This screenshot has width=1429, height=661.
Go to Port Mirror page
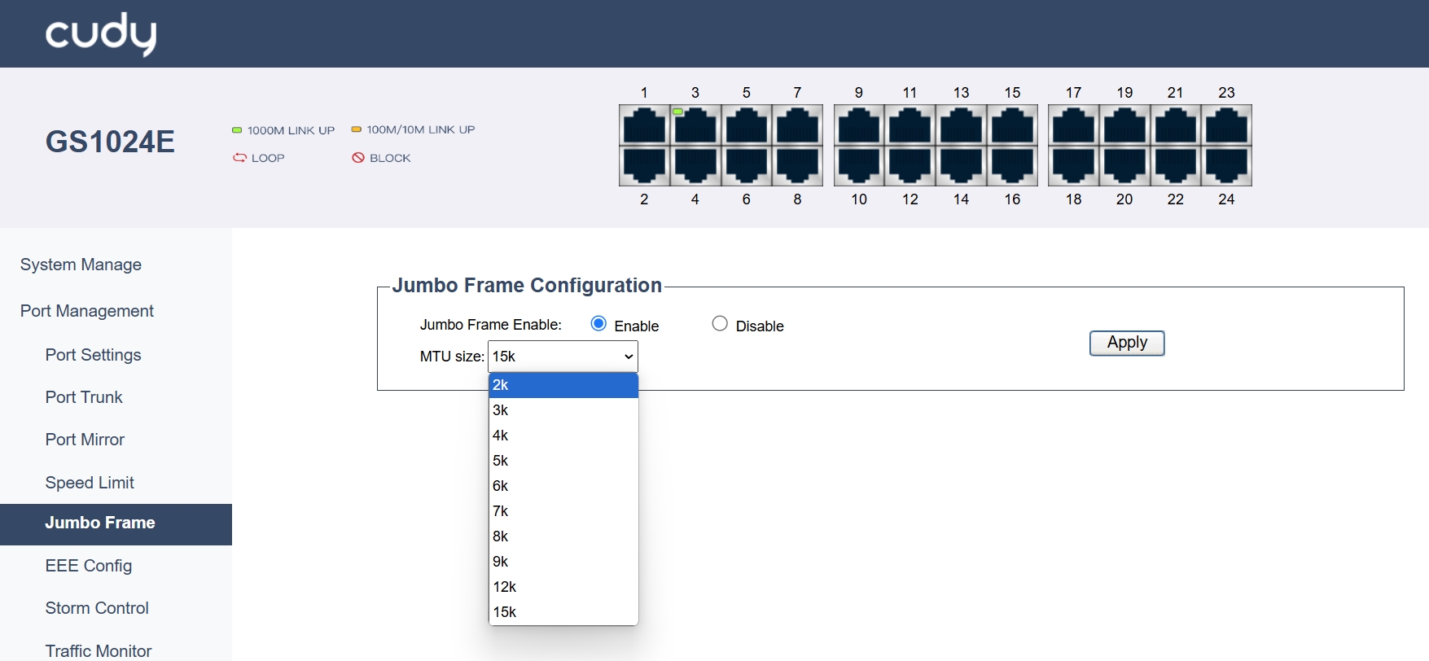[85, 440]
